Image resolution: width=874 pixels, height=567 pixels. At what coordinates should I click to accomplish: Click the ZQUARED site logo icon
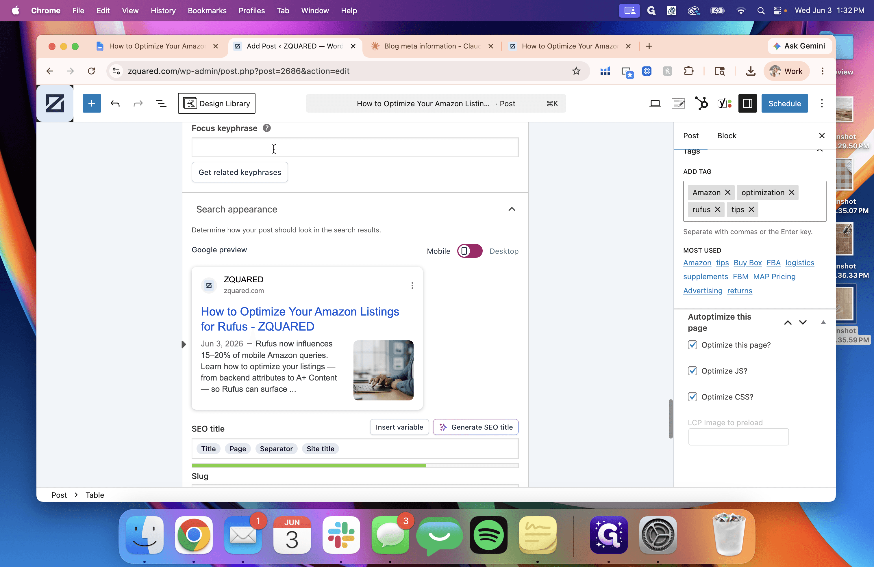click(55, 103)
